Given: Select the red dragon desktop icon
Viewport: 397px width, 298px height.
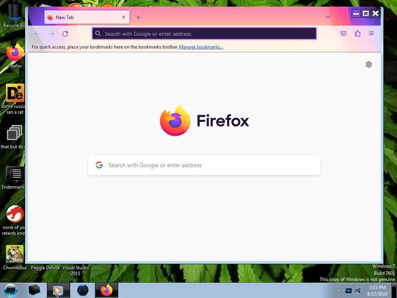Looking at the screenshot, I should coord(14,220).
